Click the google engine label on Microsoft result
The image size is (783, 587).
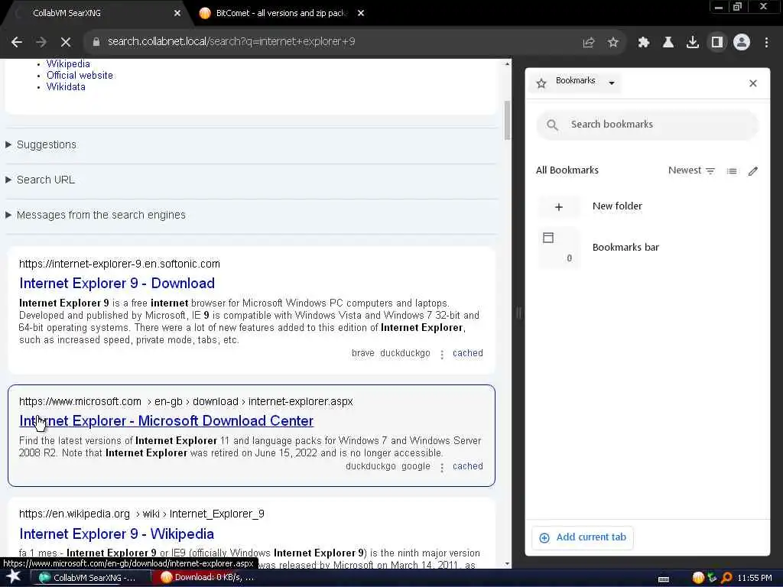(x=416, y=466)
